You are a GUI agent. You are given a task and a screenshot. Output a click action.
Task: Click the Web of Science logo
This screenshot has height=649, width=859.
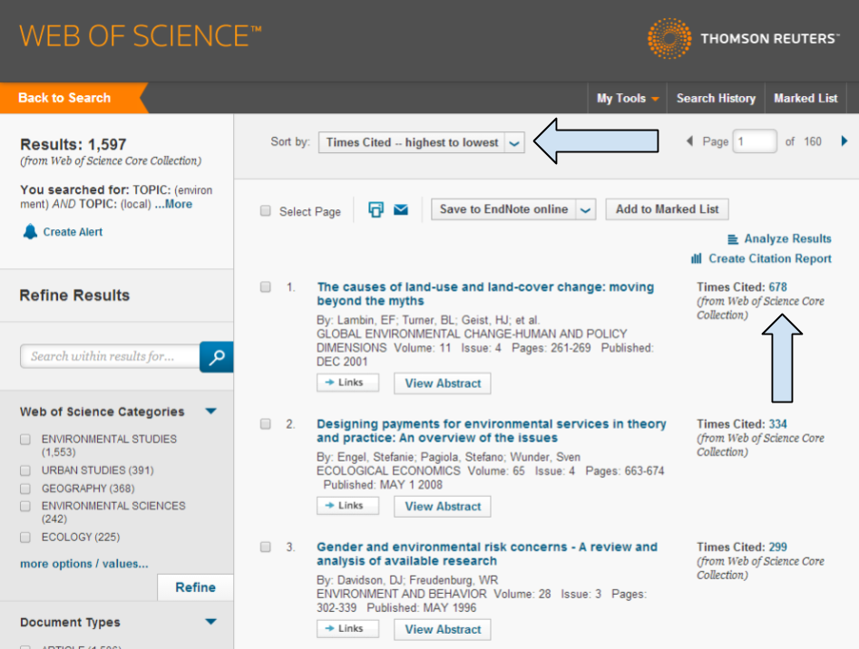coord(141,36)
